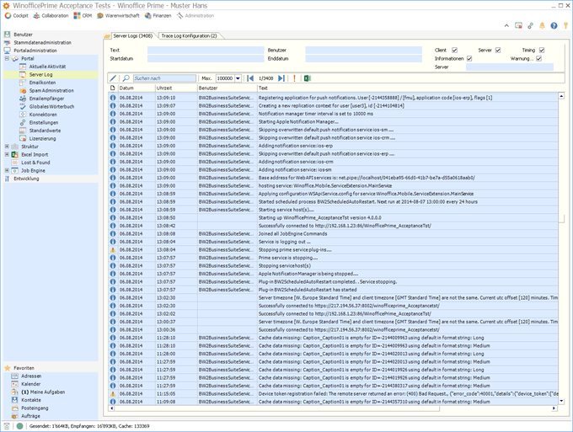Select Aktuelle Aktivität in the tree
Screen dimensions: 573x432
pyautogui.click(x=47, y=67)
